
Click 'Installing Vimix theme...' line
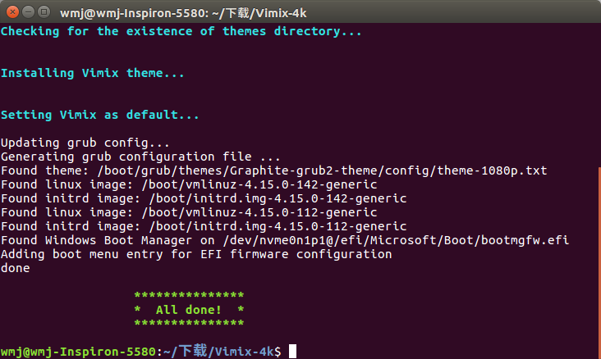click(93, 73)
